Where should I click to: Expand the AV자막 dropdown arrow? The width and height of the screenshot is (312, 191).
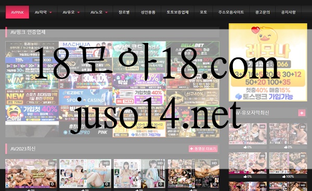click(x=50, y=12)
